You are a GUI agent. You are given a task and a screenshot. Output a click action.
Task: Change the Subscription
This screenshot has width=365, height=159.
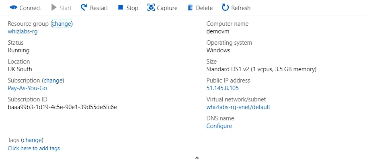click(53, 81)
